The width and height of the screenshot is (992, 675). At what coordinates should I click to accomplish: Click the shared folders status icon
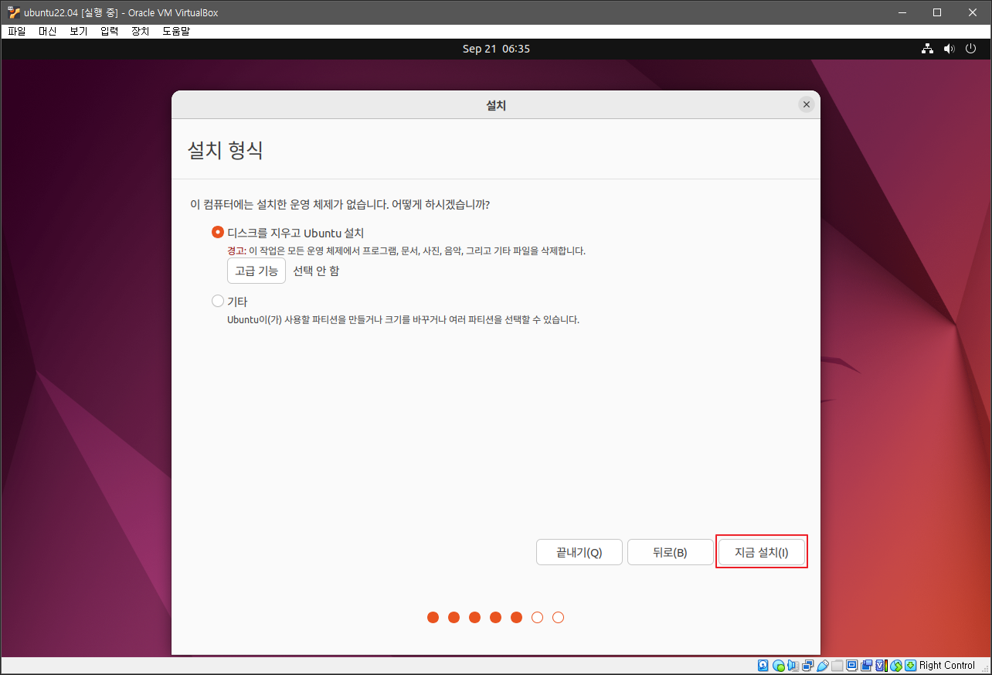[837, 665]
